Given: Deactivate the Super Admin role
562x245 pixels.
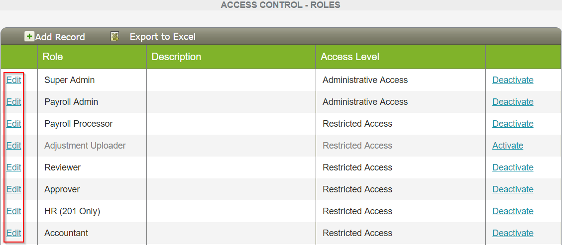Looking at the screenshot, I should pos(513,80).
